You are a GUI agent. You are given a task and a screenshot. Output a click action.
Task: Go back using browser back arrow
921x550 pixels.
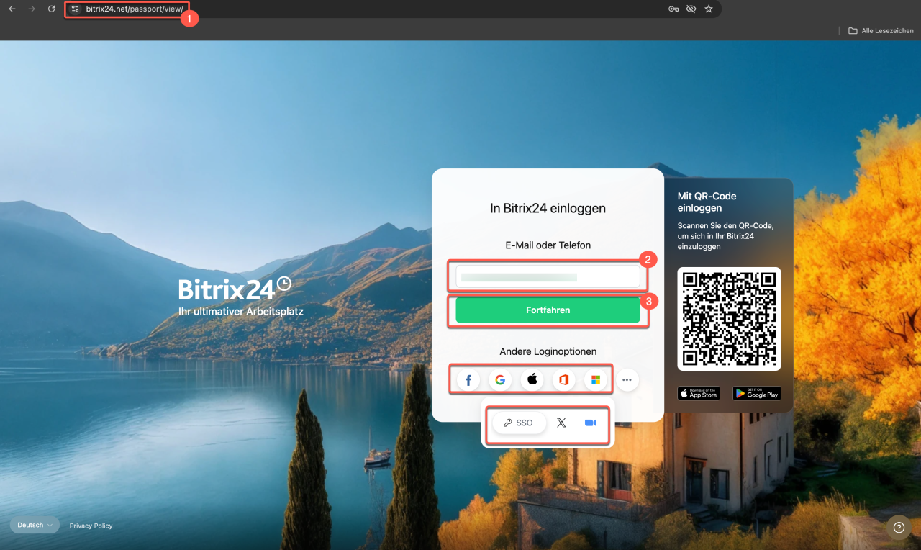[x=12, y=9]
